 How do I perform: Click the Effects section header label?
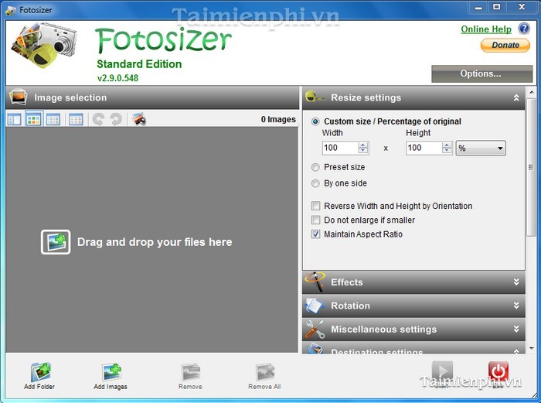pyautogui.click(x=347, y=282)
